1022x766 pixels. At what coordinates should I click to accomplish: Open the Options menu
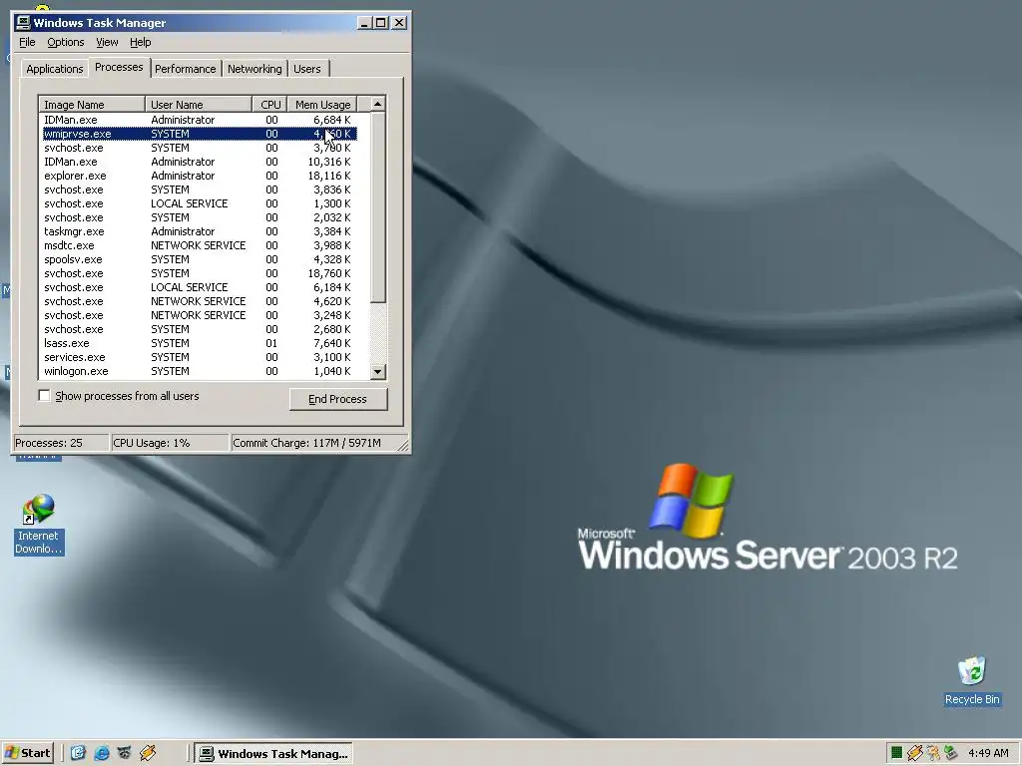[x=65, y=42]
